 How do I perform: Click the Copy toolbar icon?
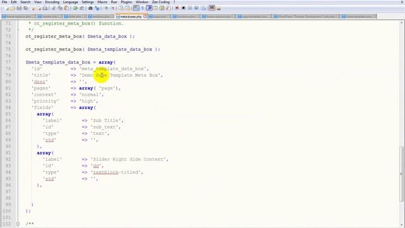[x=59, y=8]
